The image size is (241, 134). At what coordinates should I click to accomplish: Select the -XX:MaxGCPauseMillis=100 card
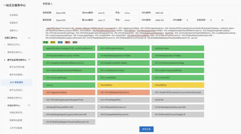pyautogui.click(x=69, y=107)
